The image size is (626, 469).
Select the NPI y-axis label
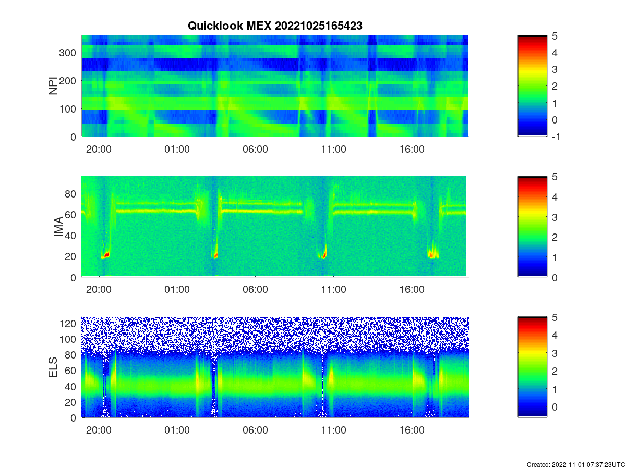53,86
